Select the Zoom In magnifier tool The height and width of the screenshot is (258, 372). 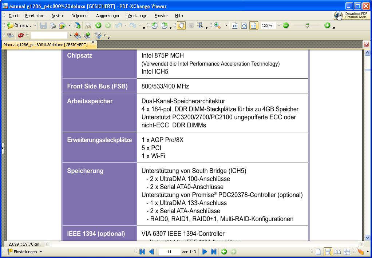217,25
